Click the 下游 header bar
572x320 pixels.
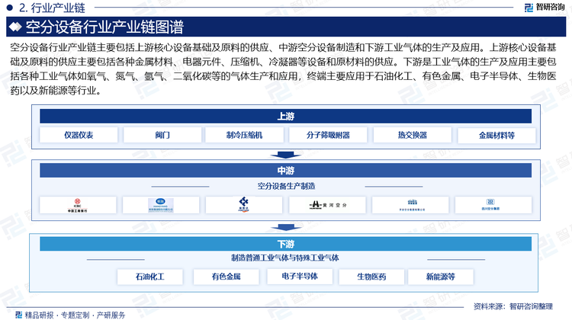[x=286, y=244]
